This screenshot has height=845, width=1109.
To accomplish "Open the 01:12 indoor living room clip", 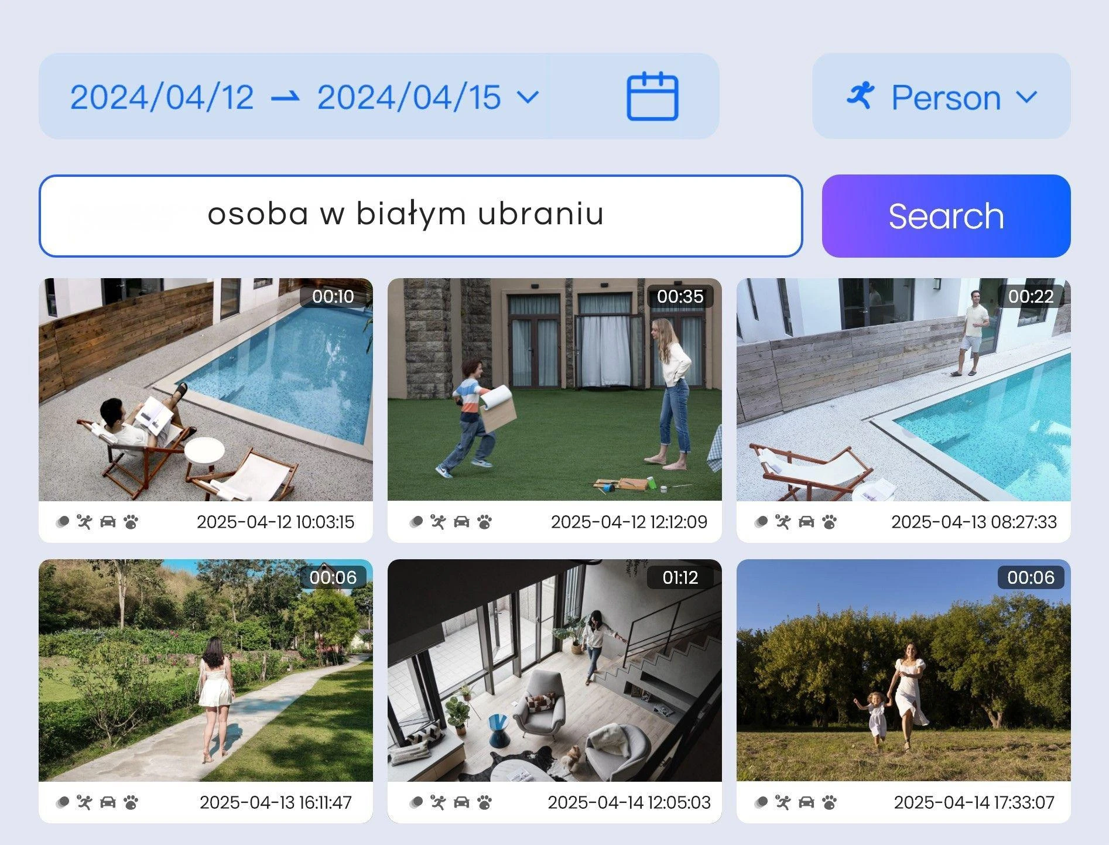I will pos(554,670).
